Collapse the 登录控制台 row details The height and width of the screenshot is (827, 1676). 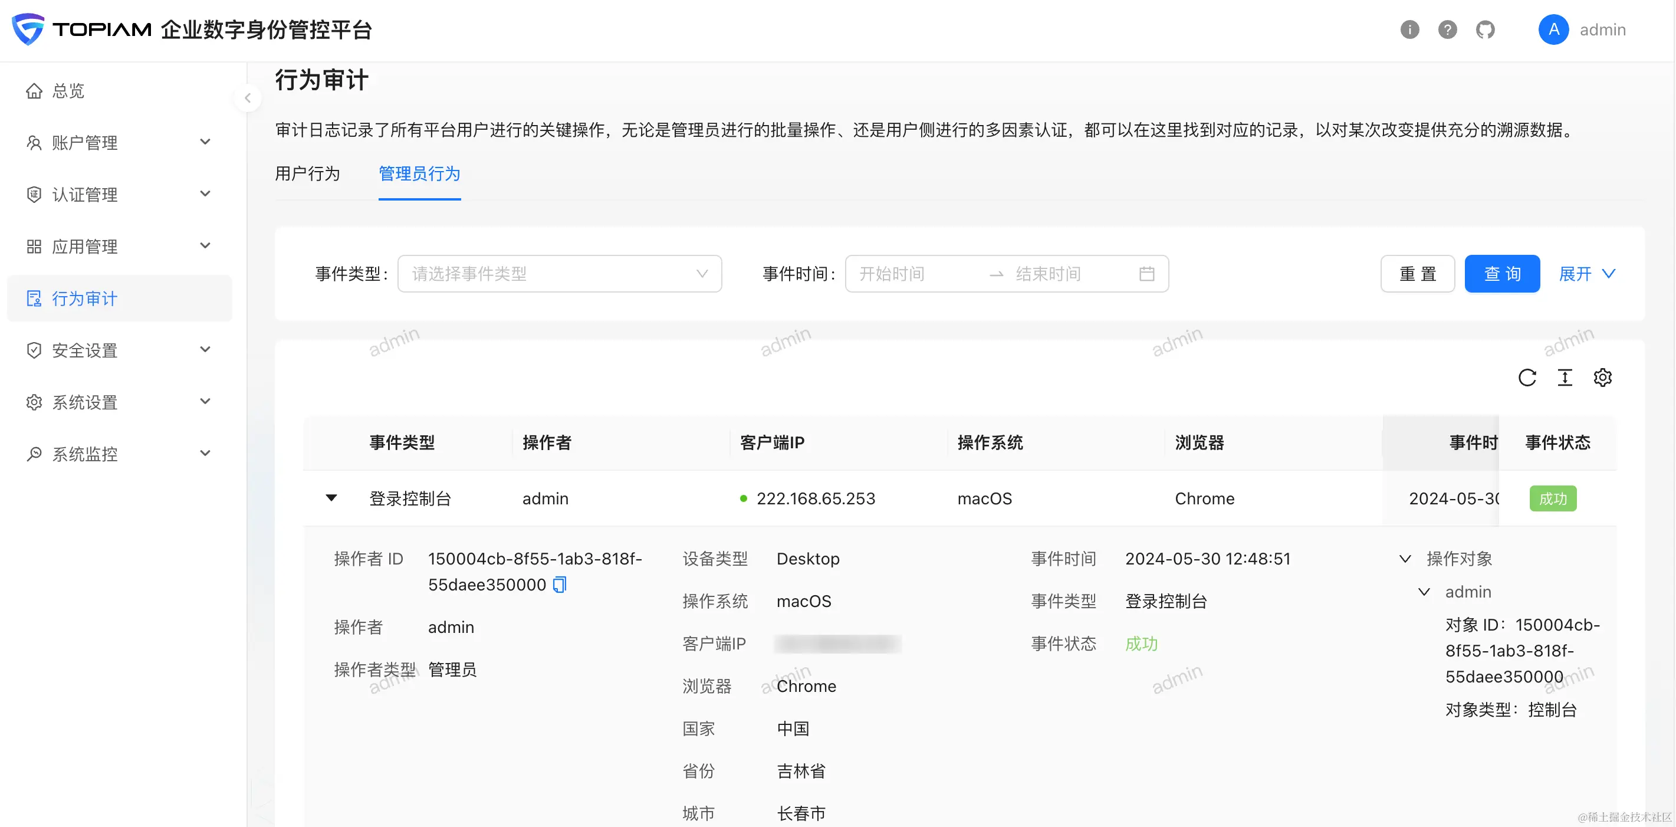(x=331, y=498)
